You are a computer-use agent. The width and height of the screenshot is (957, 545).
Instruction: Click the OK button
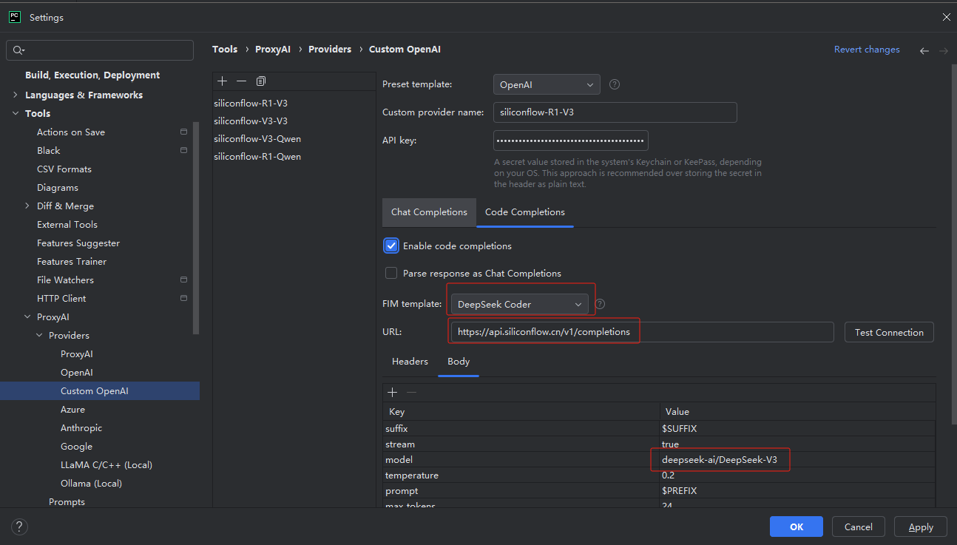[x=797, y=527]
